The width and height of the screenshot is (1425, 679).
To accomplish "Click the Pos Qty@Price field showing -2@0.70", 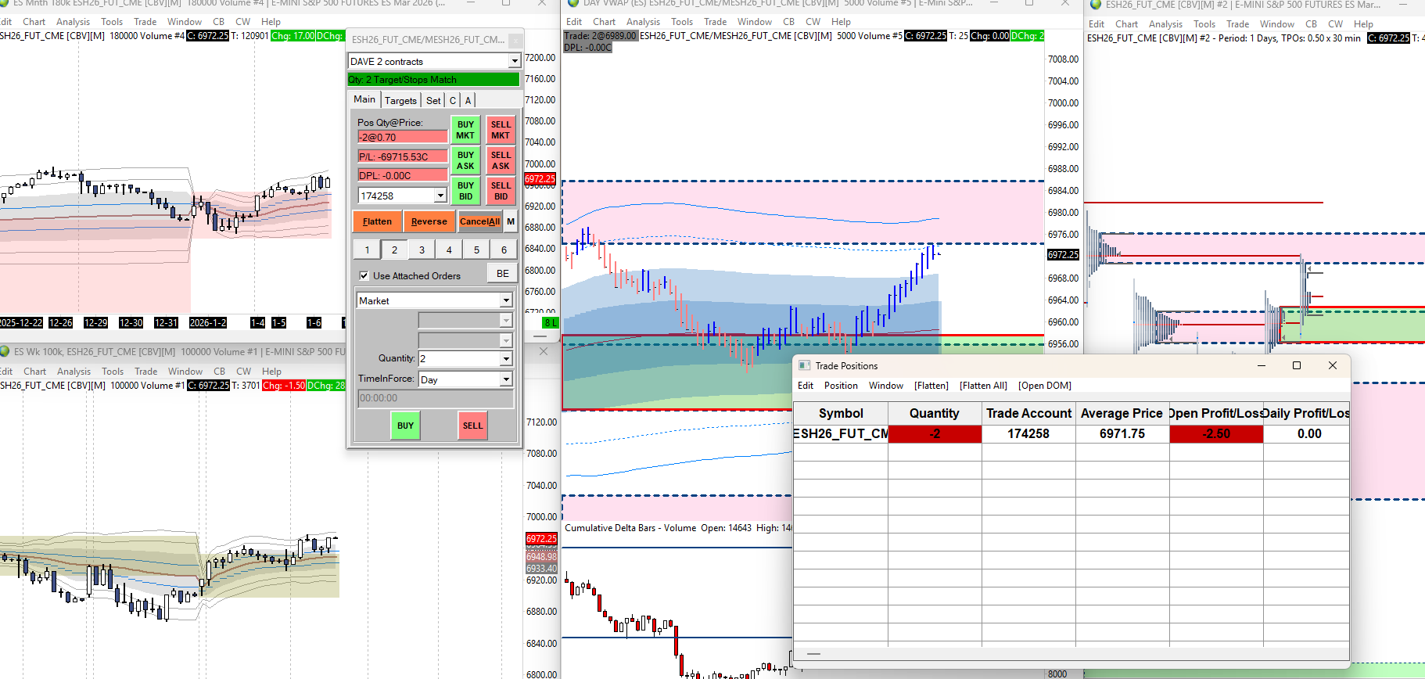I will coord(402,137).
